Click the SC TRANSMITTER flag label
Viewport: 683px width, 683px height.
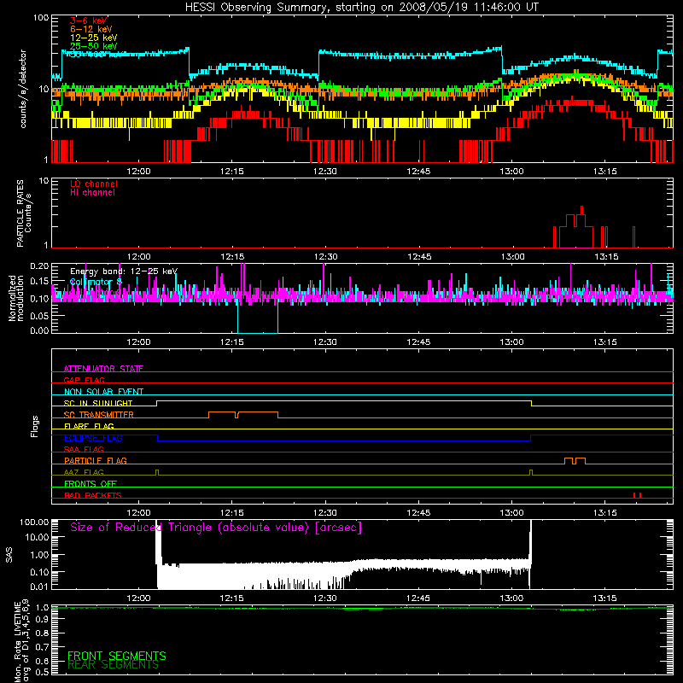point(99,414)
